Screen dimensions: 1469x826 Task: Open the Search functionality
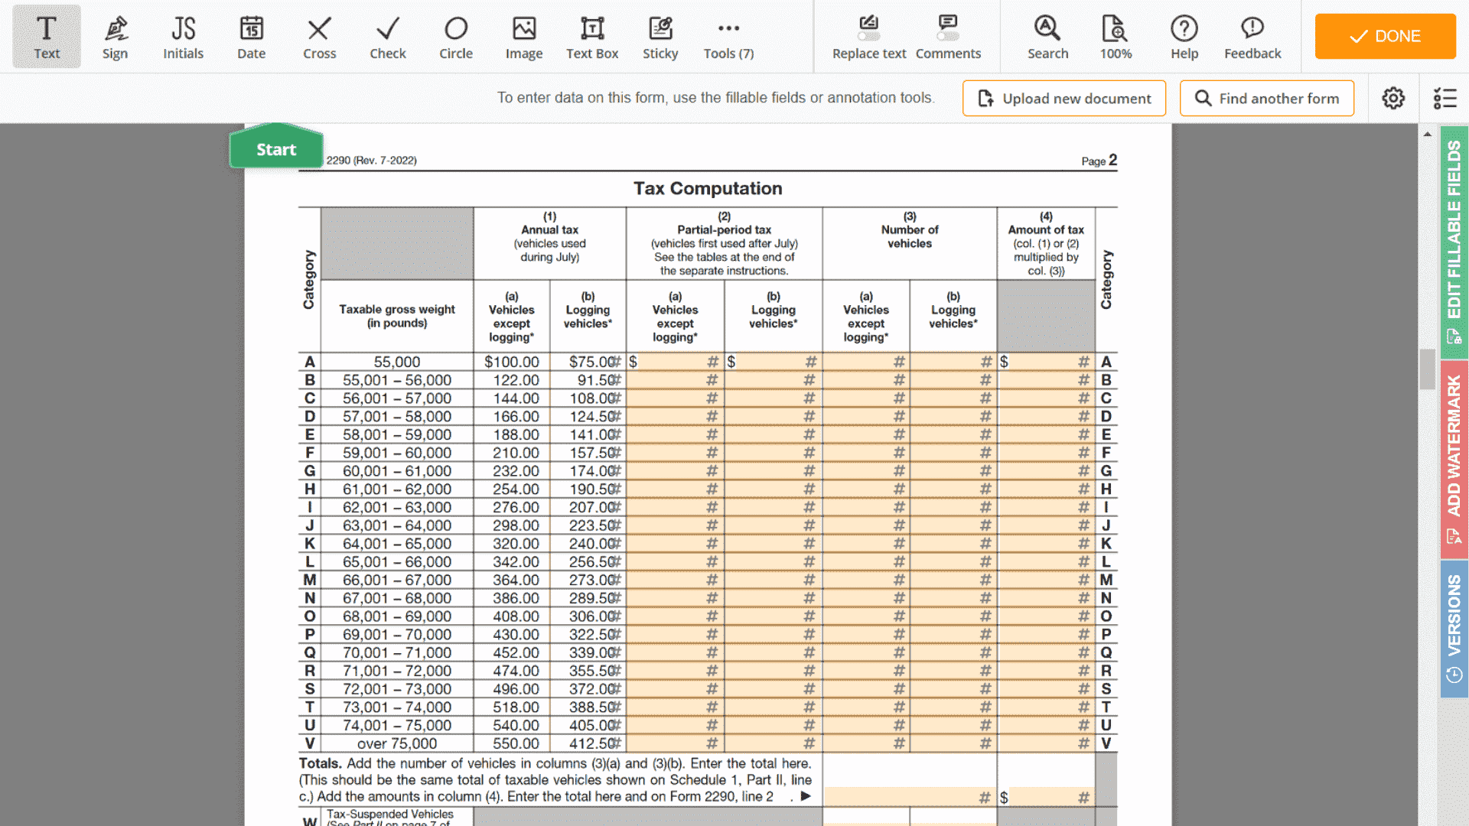[1046, 35]
